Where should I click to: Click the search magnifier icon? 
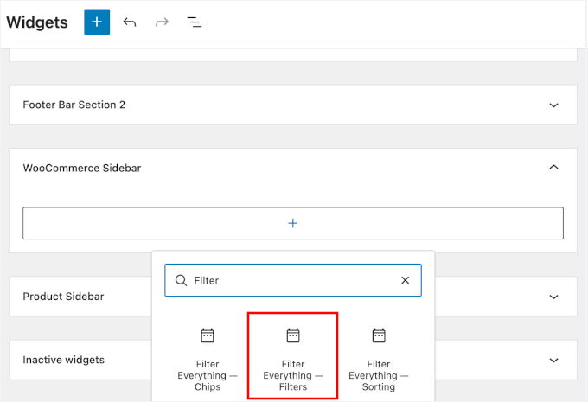pyautogui.click(x=181, y=280)
